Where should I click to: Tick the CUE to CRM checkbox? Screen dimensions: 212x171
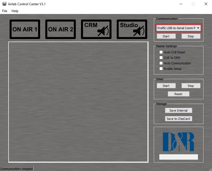(x=161, y=58)
